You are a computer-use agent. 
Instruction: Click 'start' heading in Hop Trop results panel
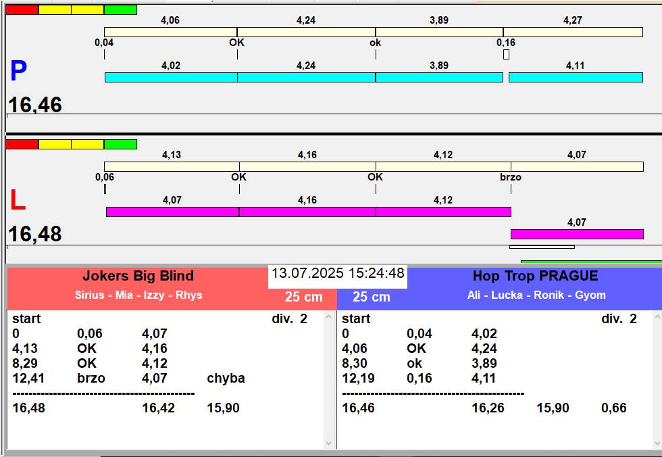coord(356,318)
